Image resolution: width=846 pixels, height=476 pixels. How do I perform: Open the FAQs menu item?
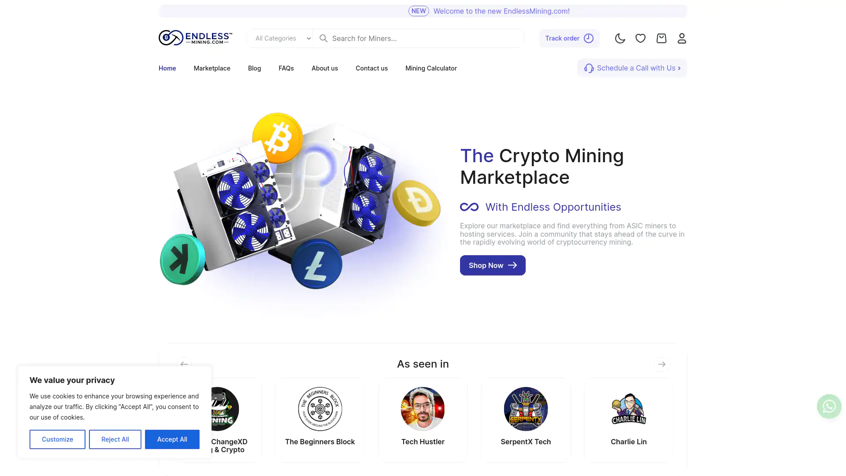click(286, 68)
